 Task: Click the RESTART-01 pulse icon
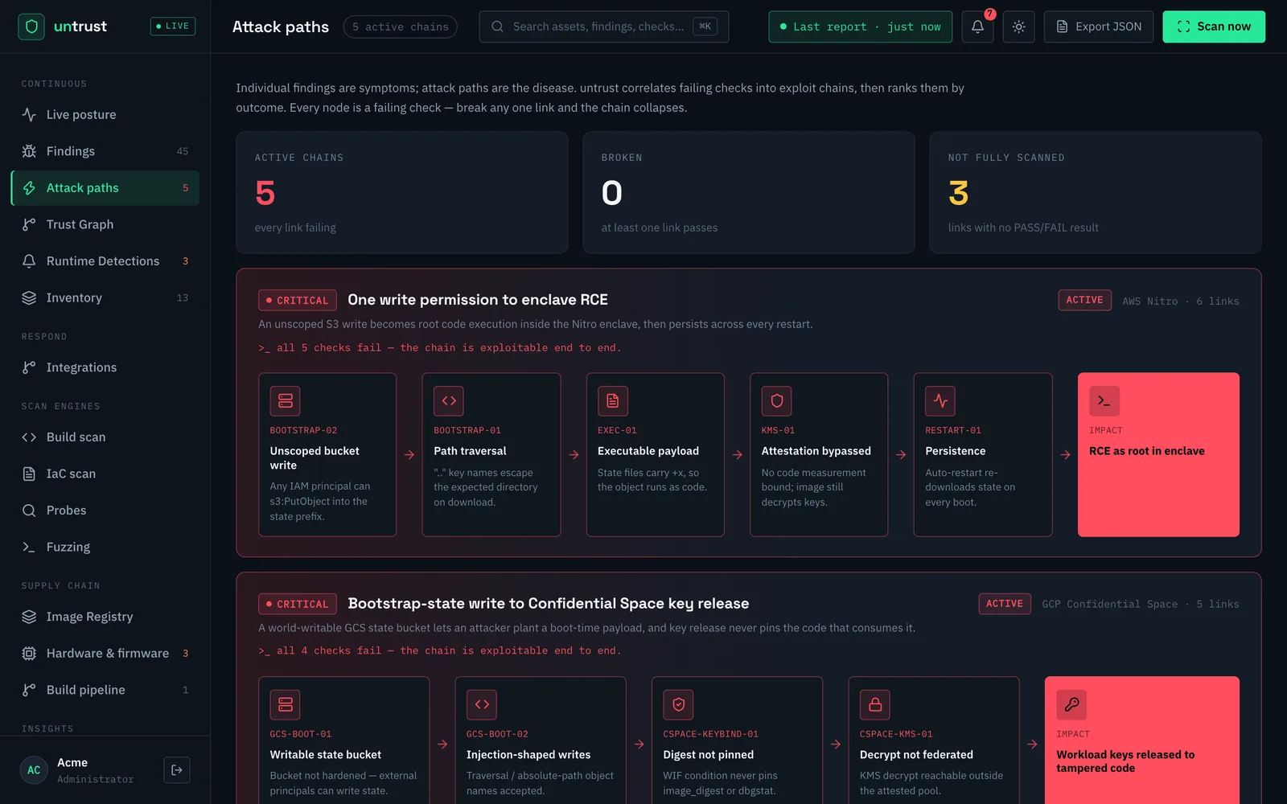[940, 400]
